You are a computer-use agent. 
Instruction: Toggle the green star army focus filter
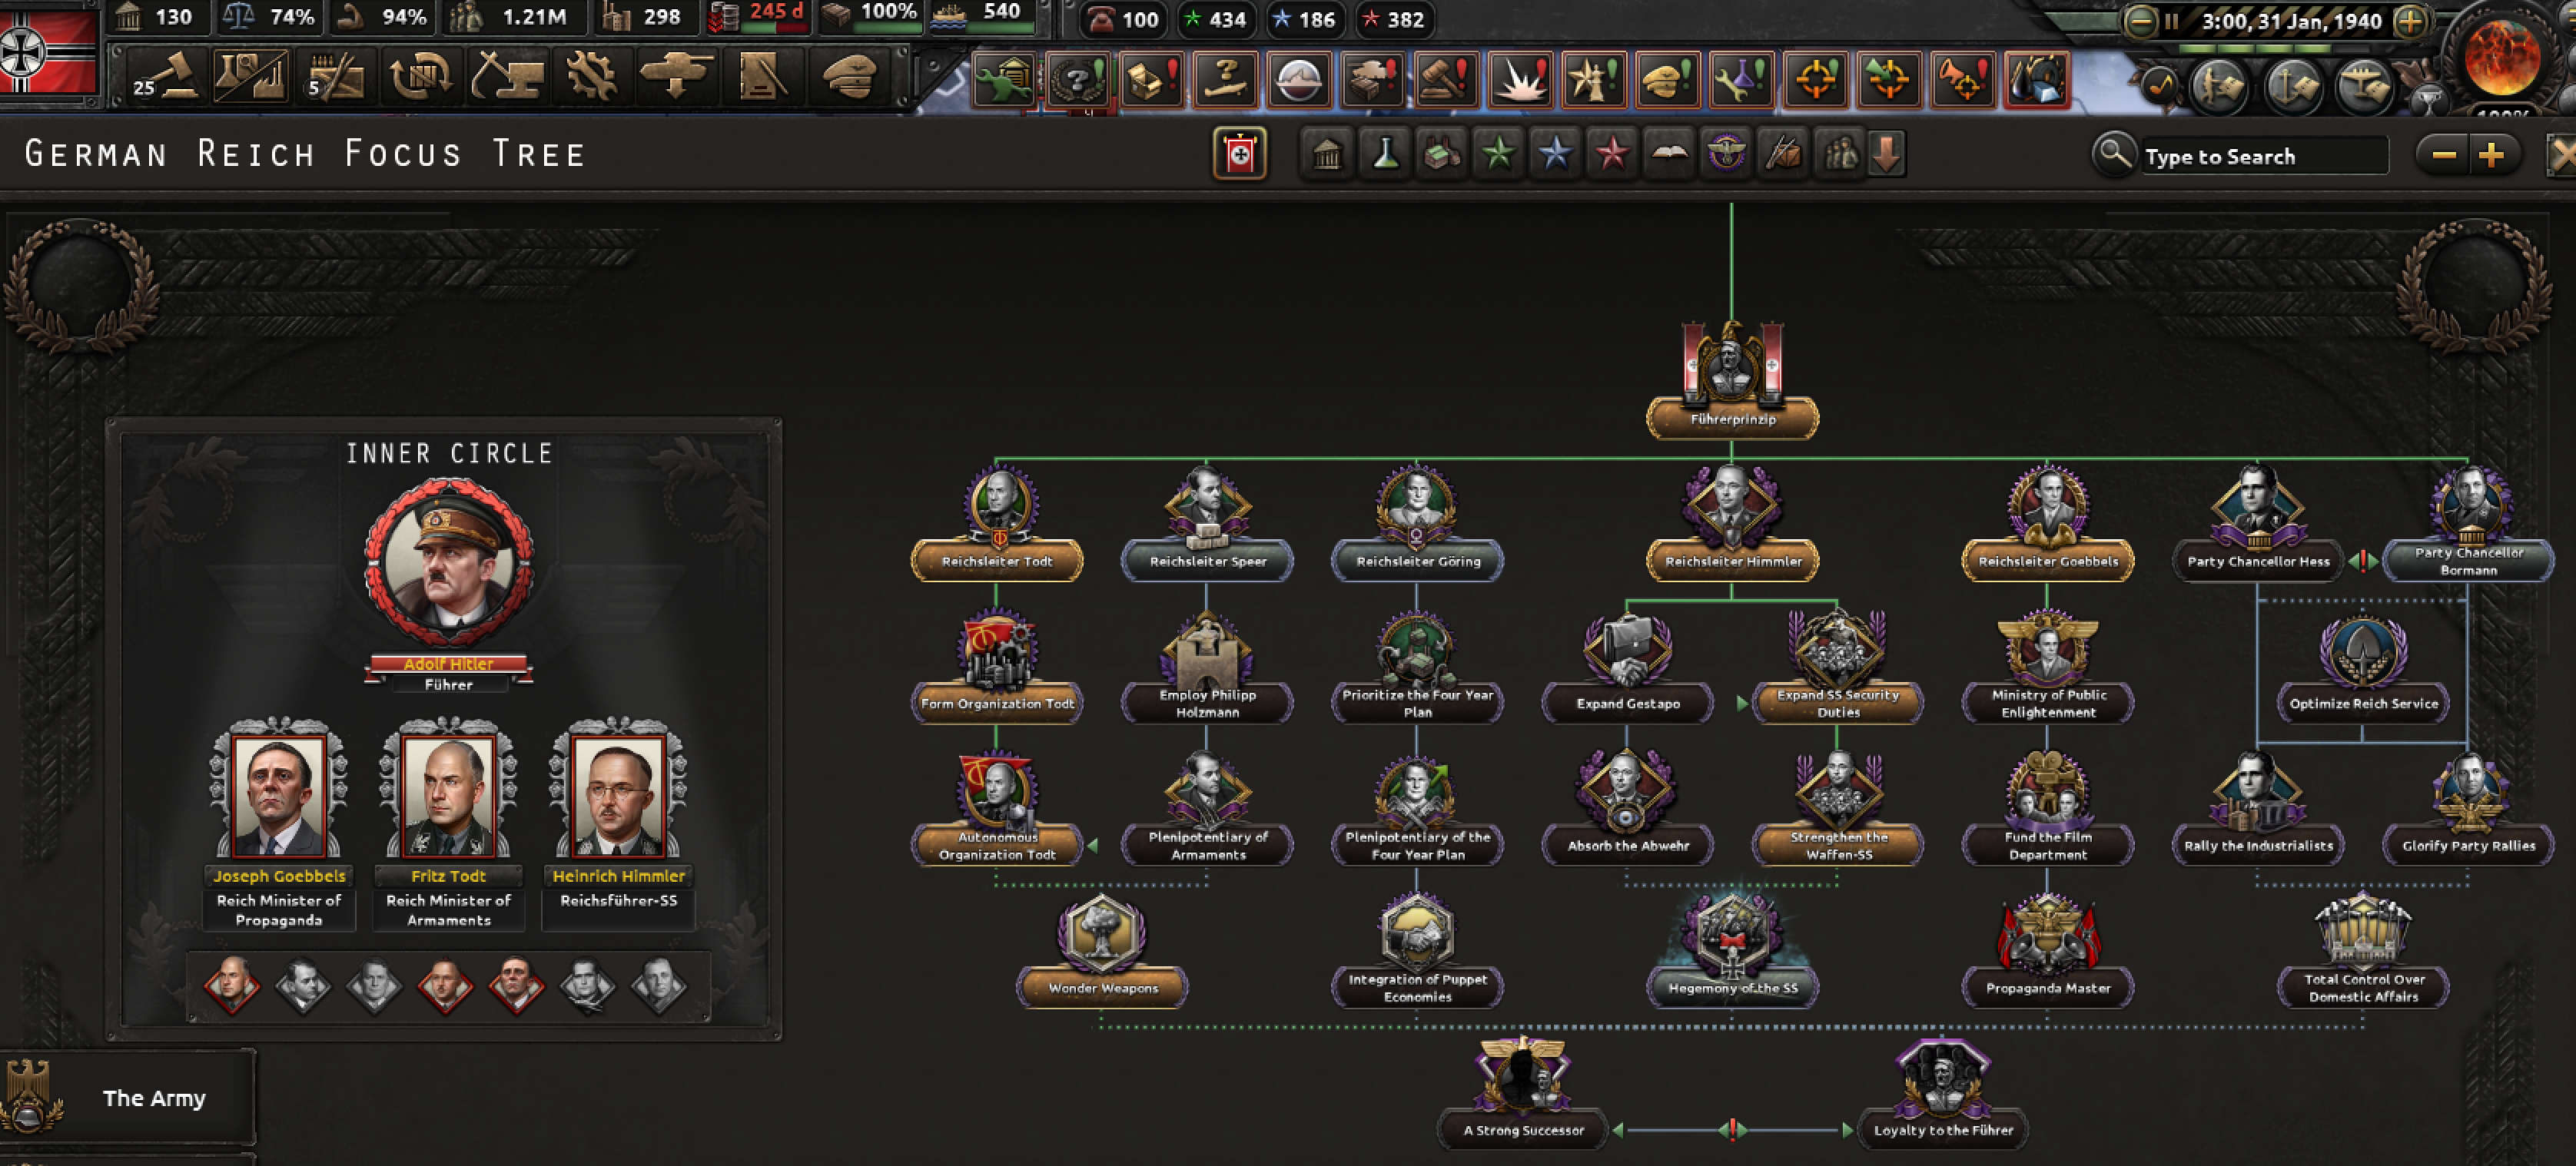coord(1498,154)
